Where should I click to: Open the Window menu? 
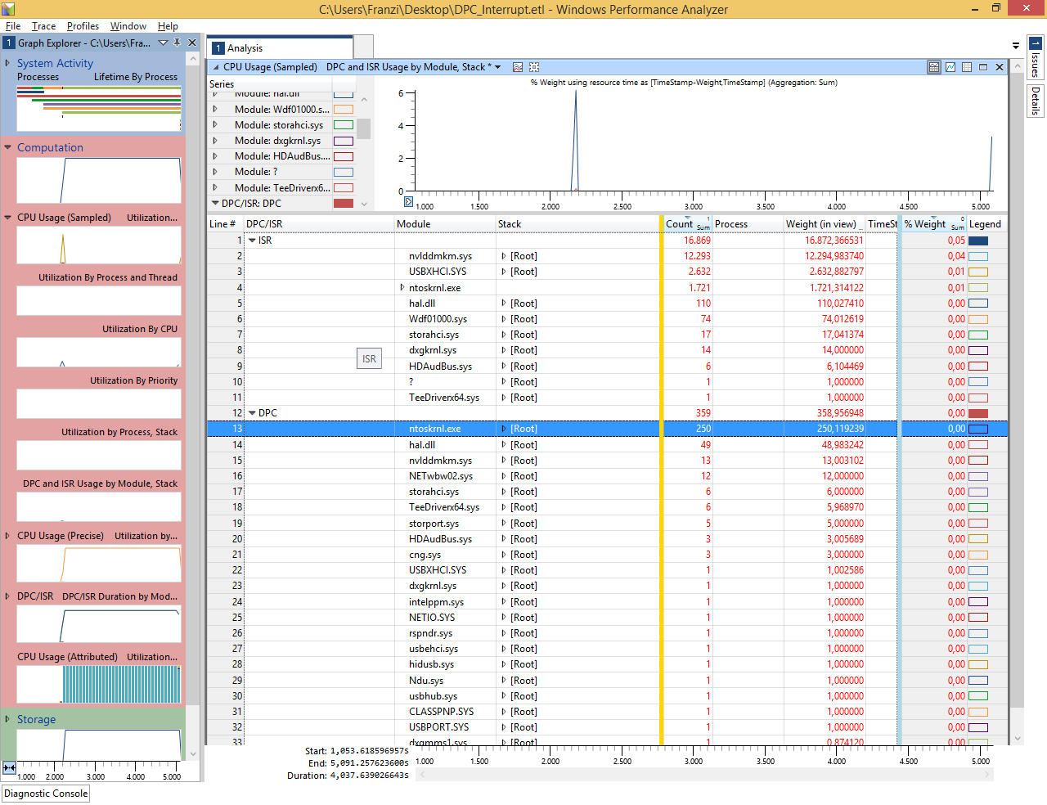point(128,26)
